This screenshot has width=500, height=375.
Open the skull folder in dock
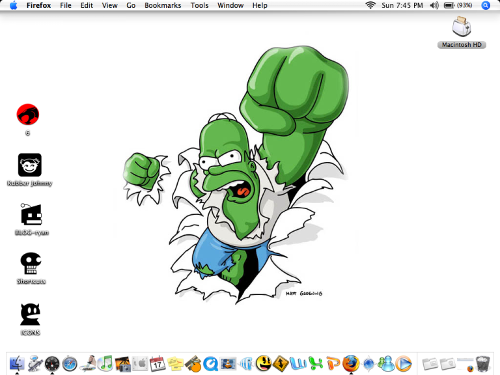448,363
